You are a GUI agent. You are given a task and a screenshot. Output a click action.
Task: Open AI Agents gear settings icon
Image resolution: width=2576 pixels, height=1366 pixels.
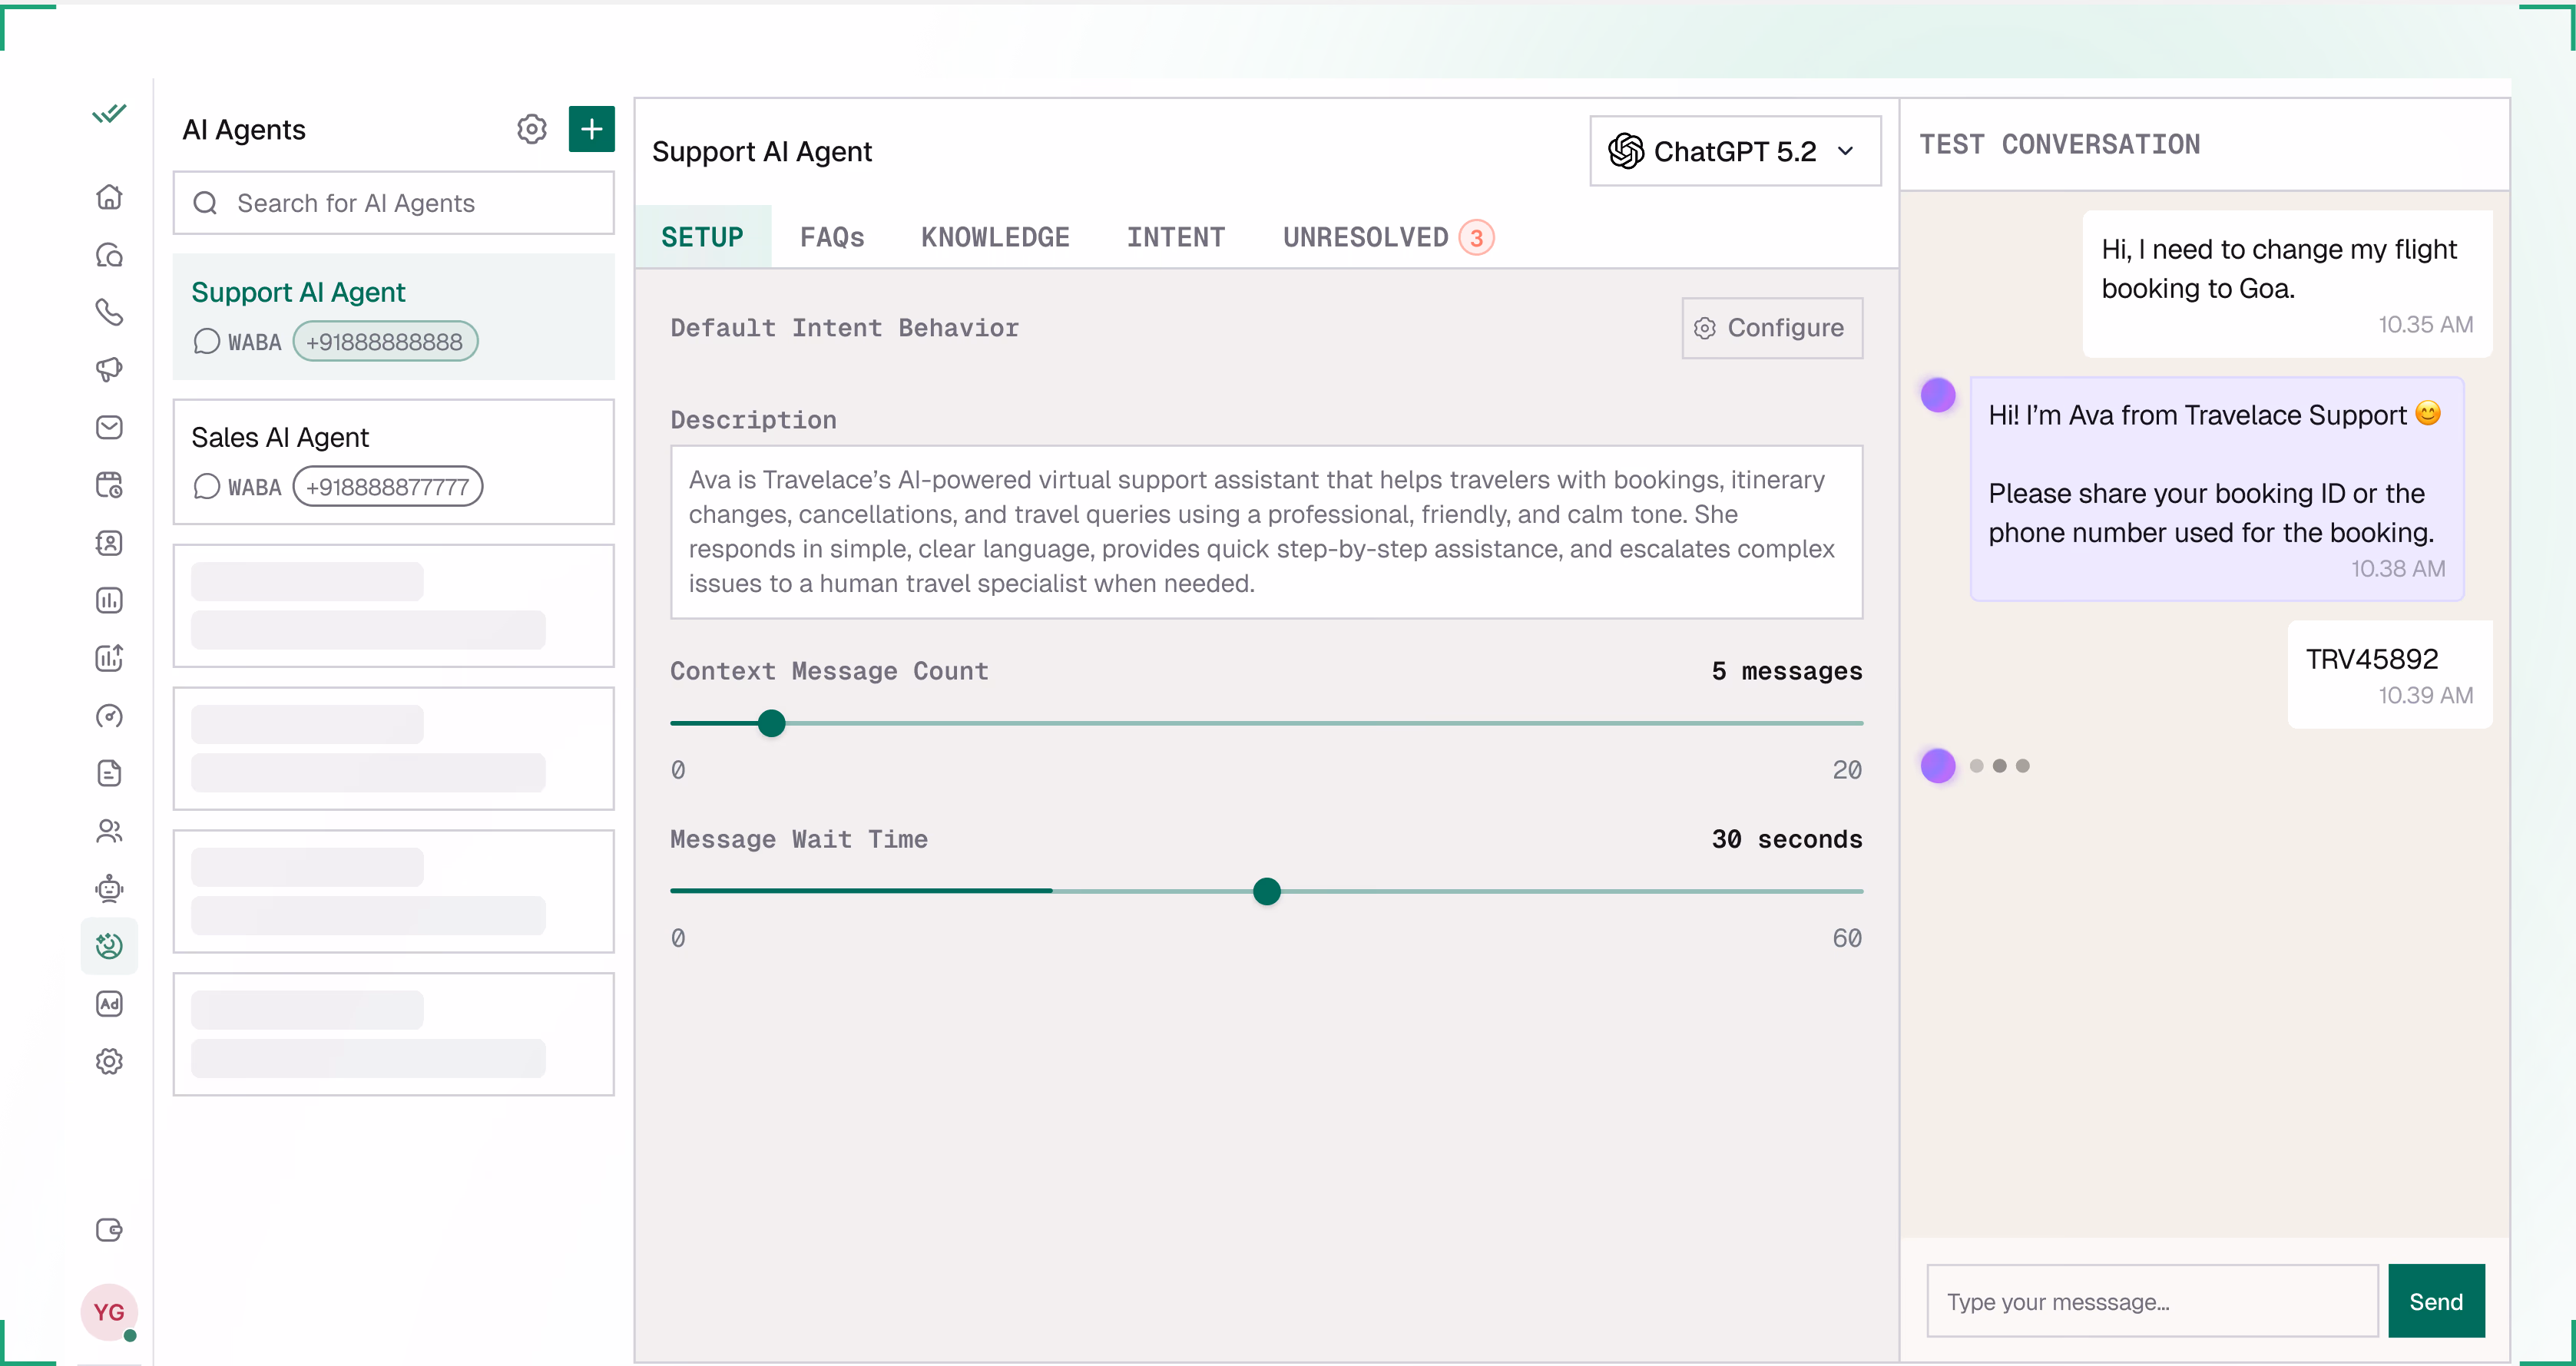click(x=531, y=129)
